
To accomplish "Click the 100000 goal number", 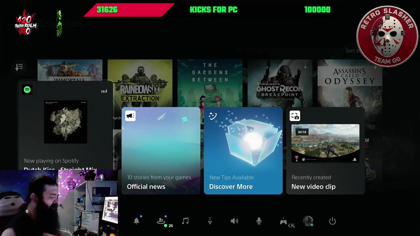I will (x=317, y=10).
